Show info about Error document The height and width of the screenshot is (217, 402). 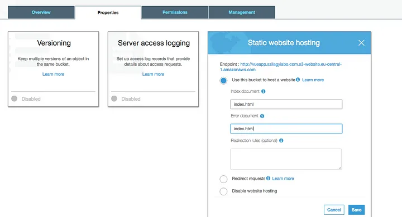point(262,116)
